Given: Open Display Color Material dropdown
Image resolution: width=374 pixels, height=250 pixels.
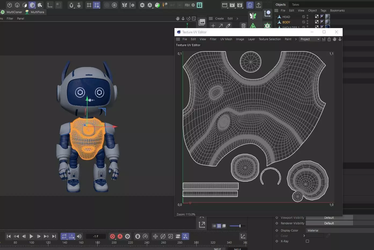Looking at the screenshot, I should (x=339, y=230).
